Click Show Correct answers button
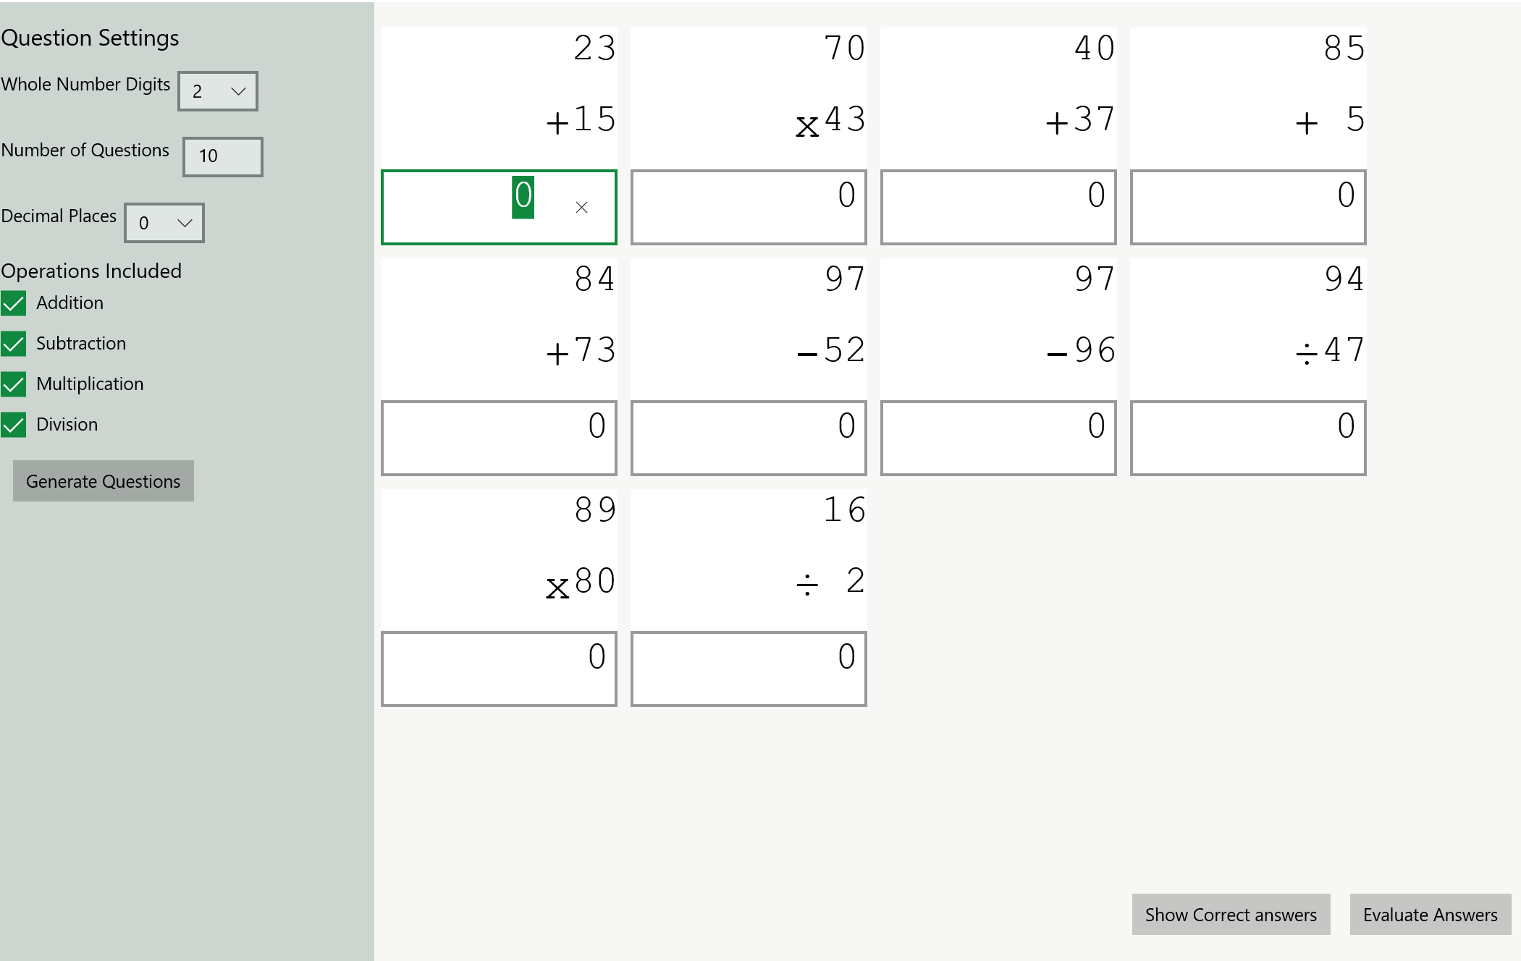The height and width of the screenshot is (961, 1521). click(x=1231, y=915)
